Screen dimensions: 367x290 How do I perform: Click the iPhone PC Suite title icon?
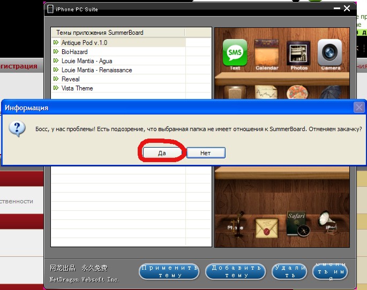click(x=50, y=9)
